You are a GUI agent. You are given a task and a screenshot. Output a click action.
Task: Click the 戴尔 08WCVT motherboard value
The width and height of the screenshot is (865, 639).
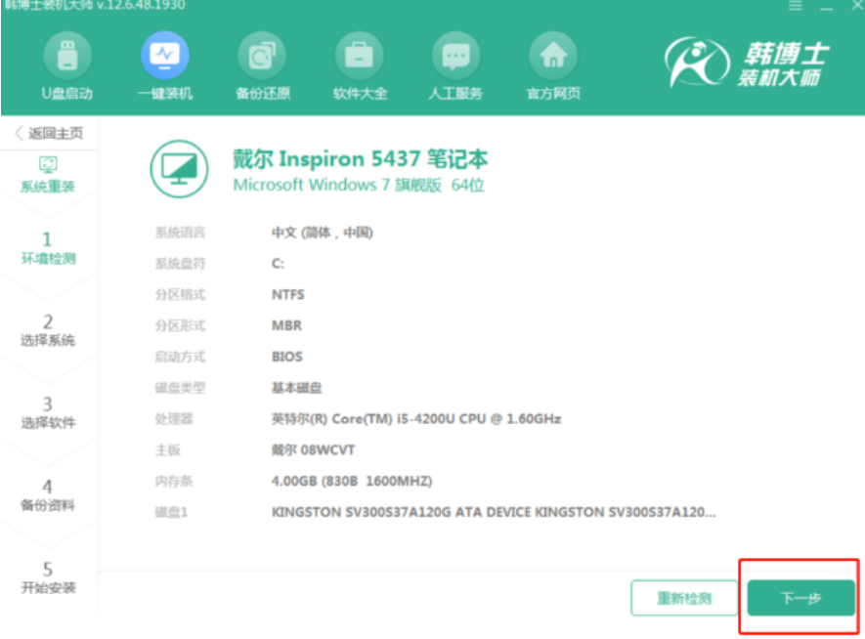pyautogui.click(x=313, y=449)
